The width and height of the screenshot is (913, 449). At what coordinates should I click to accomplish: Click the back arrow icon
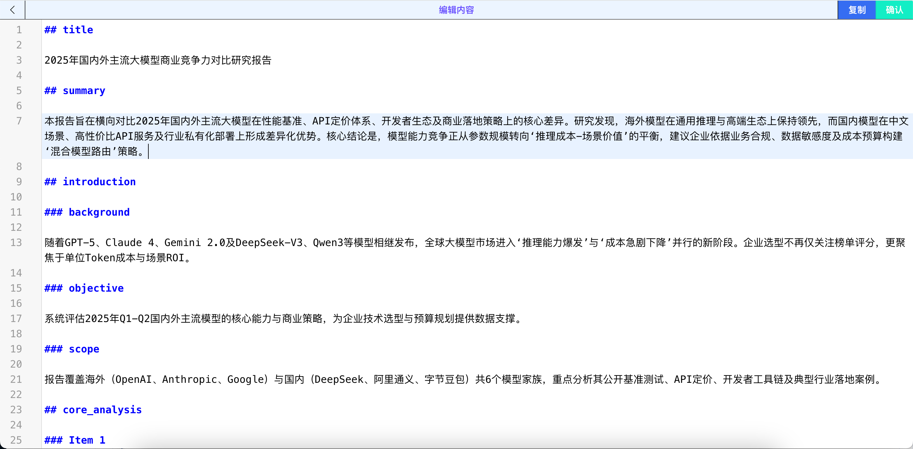tap(12, 9)
